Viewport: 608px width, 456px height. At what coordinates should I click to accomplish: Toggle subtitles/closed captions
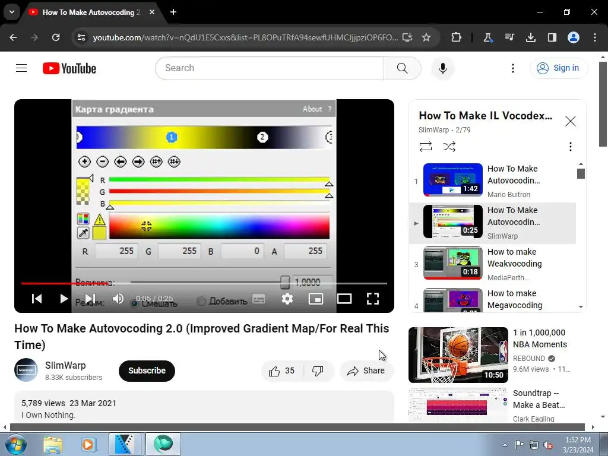259,299
